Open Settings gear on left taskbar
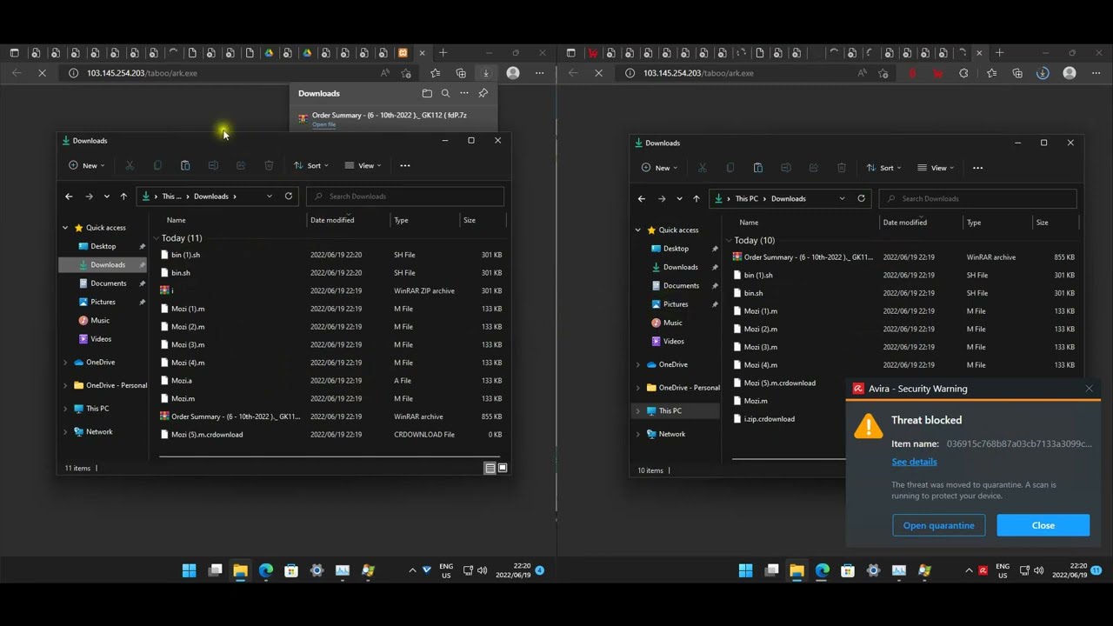Screen dimensions: 1113x626 click(x=317, y=570)
